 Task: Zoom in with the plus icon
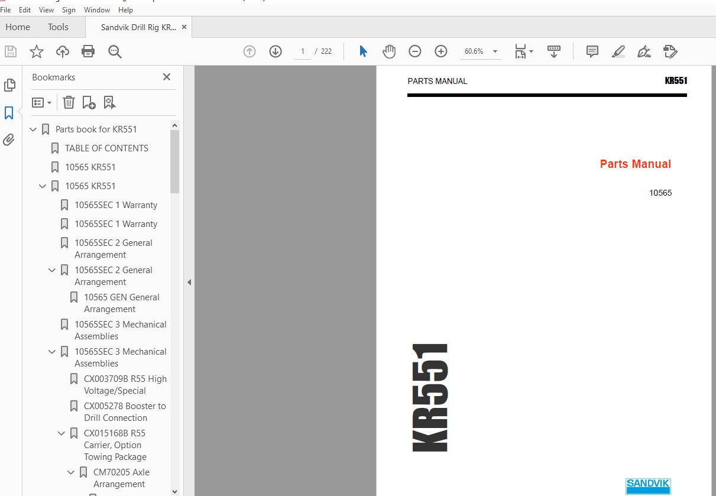tap(441, 51)
